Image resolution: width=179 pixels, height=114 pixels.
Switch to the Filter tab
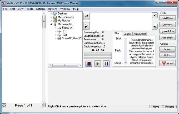[118, 34]
